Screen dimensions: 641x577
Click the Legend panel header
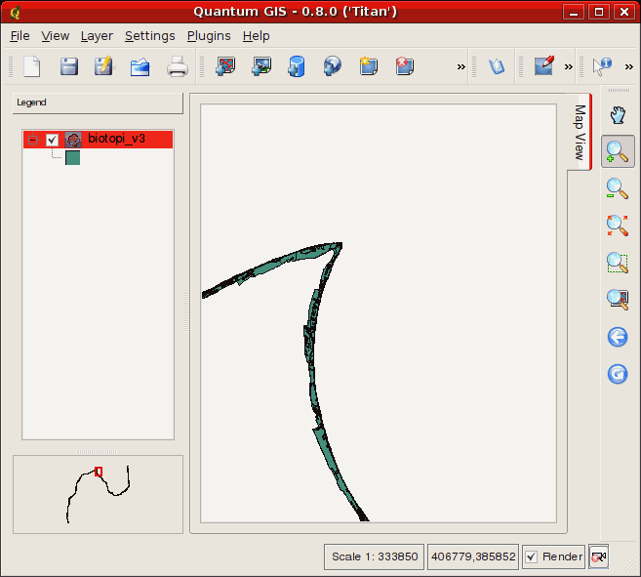98,103
